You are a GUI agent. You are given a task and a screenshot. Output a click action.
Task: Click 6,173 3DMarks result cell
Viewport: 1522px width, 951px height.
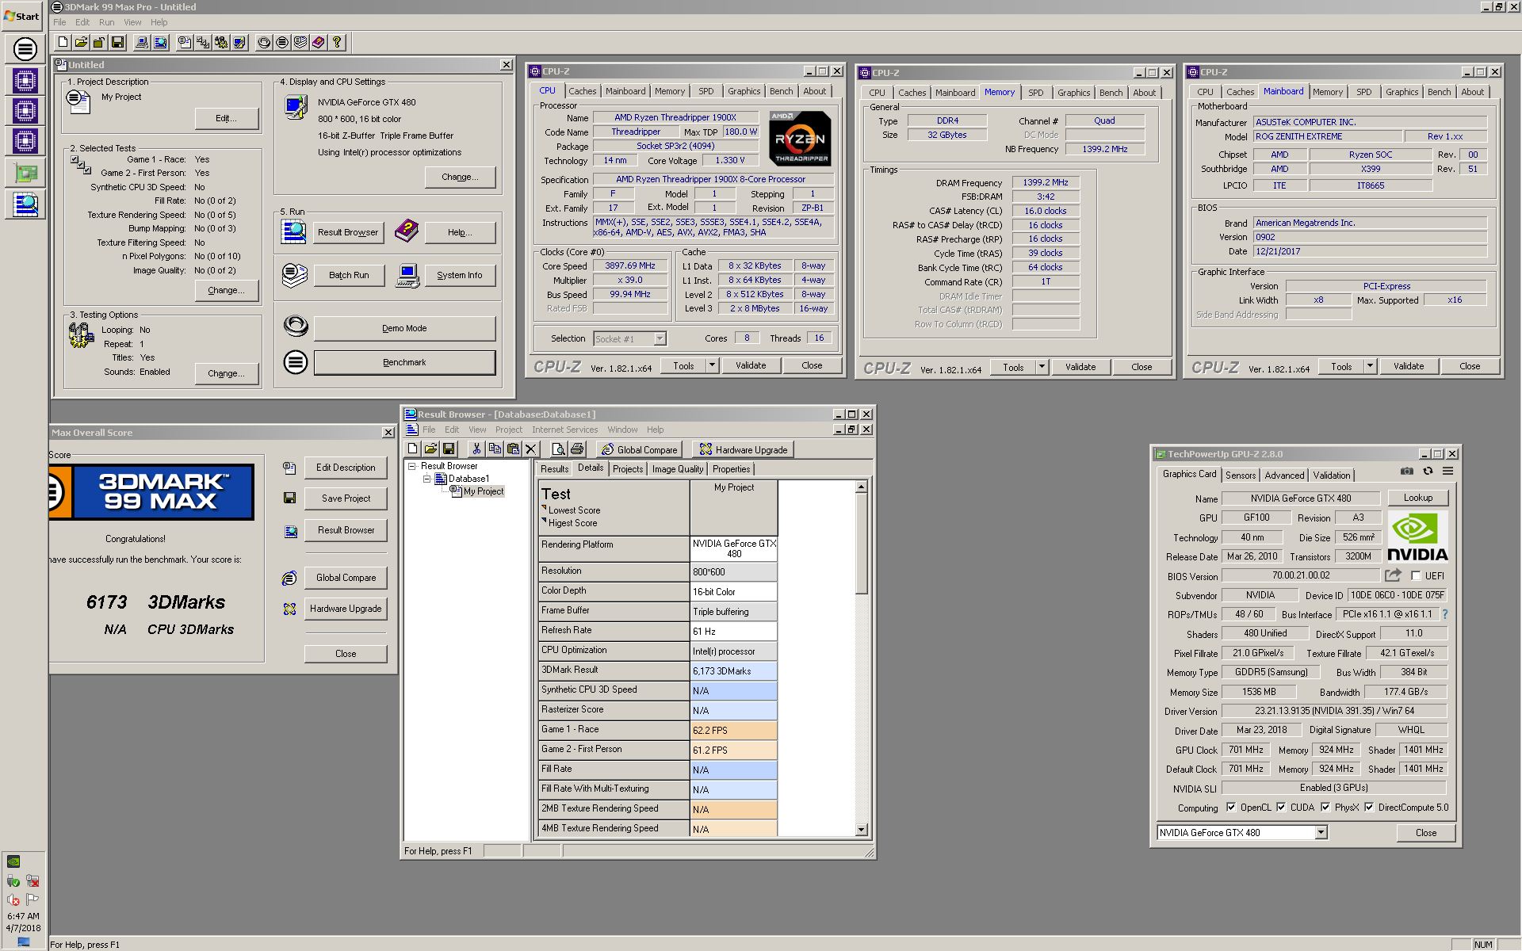pyautogui.click(x=733, y=670)
